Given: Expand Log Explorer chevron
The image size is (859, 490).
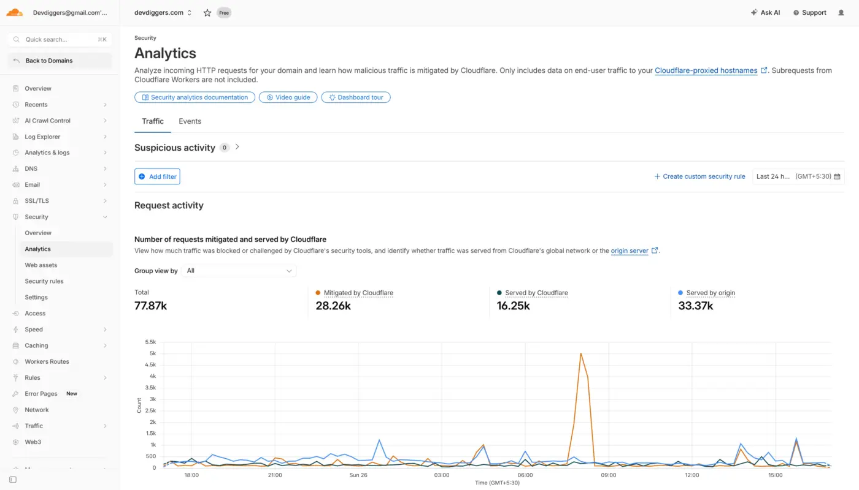Looking at the screenshot, I should click(105, 137).
